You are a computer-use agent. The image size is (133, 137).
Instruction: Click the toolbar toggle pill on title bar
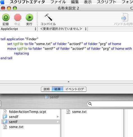pos(132,8)
